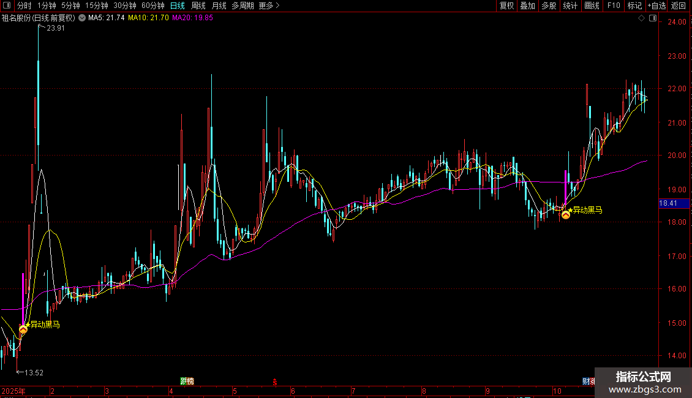The image size is (692, 398).
Task: Click the 复权 button
Action: click(506, 6)
